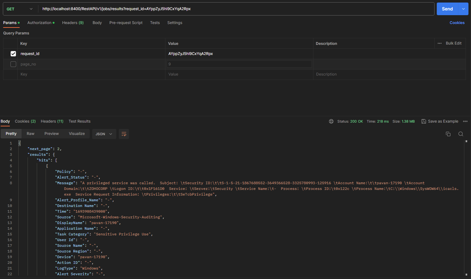Copy the response body using the copy icon
The image size is (471, 279).
click(x=448, y=134)
